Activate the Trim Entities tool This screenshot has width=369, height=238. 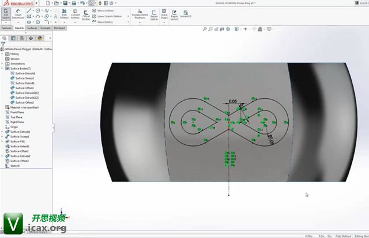pyautogui.click(x=64, y=14)
